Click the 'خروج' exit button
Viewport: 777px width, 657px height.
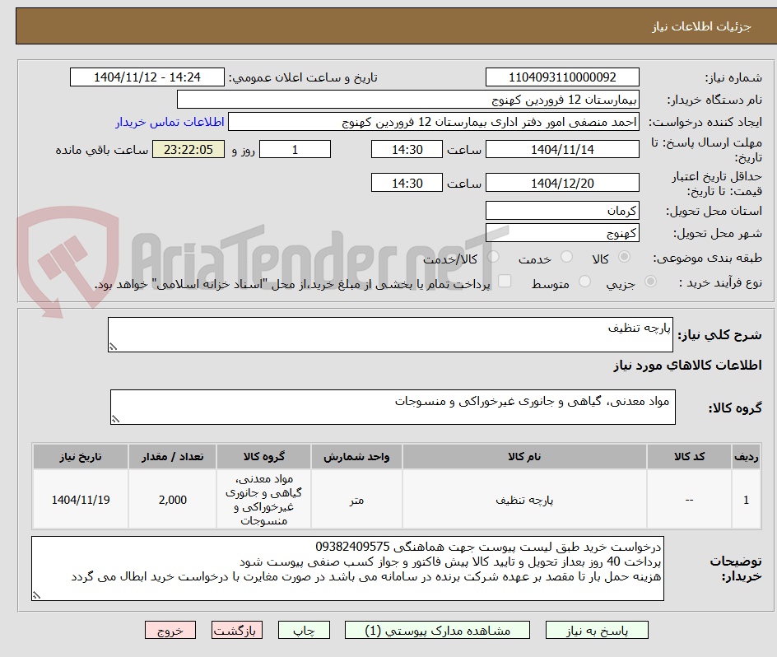point(170,630)
